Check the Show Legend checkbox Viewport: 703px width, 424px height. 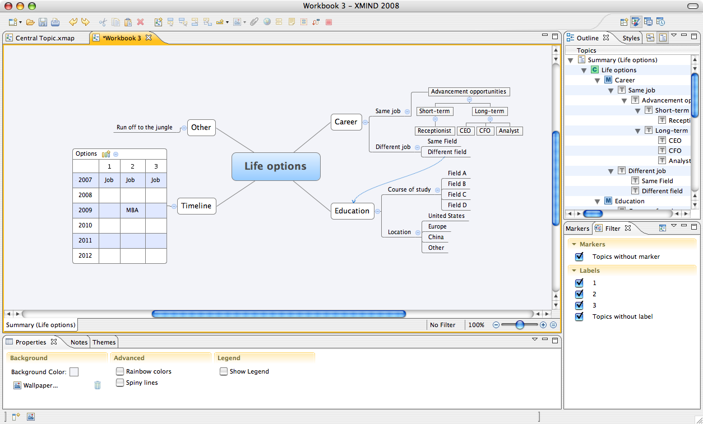click(x=224, y=371)
